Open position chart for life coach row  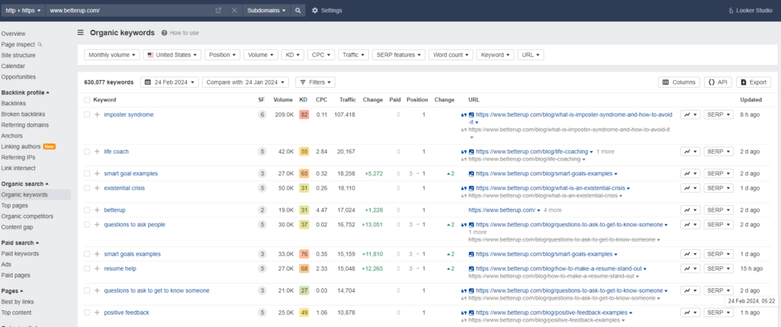click(690, 152)
